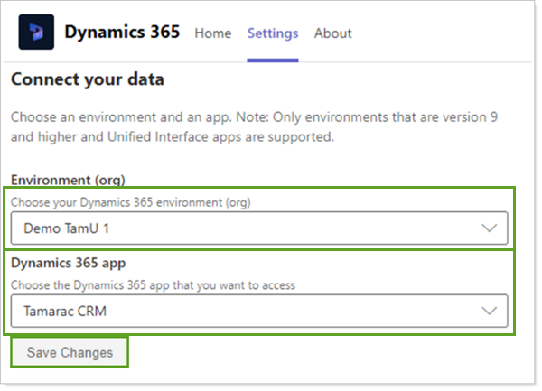Image resolution: width=542 pixels, height=391 pixels.
Task: Click the Dynamics 365 app title
Action: [x=122, y=33]
